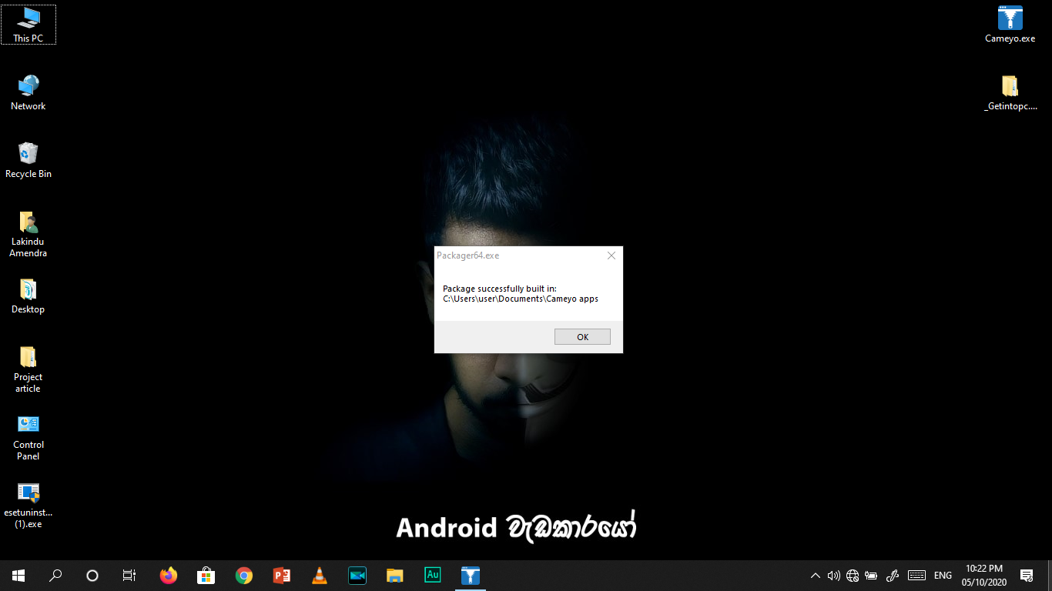Show hidden system tray icons
The width and height of the screenshot is (1052, 591).
pos(816,576)
